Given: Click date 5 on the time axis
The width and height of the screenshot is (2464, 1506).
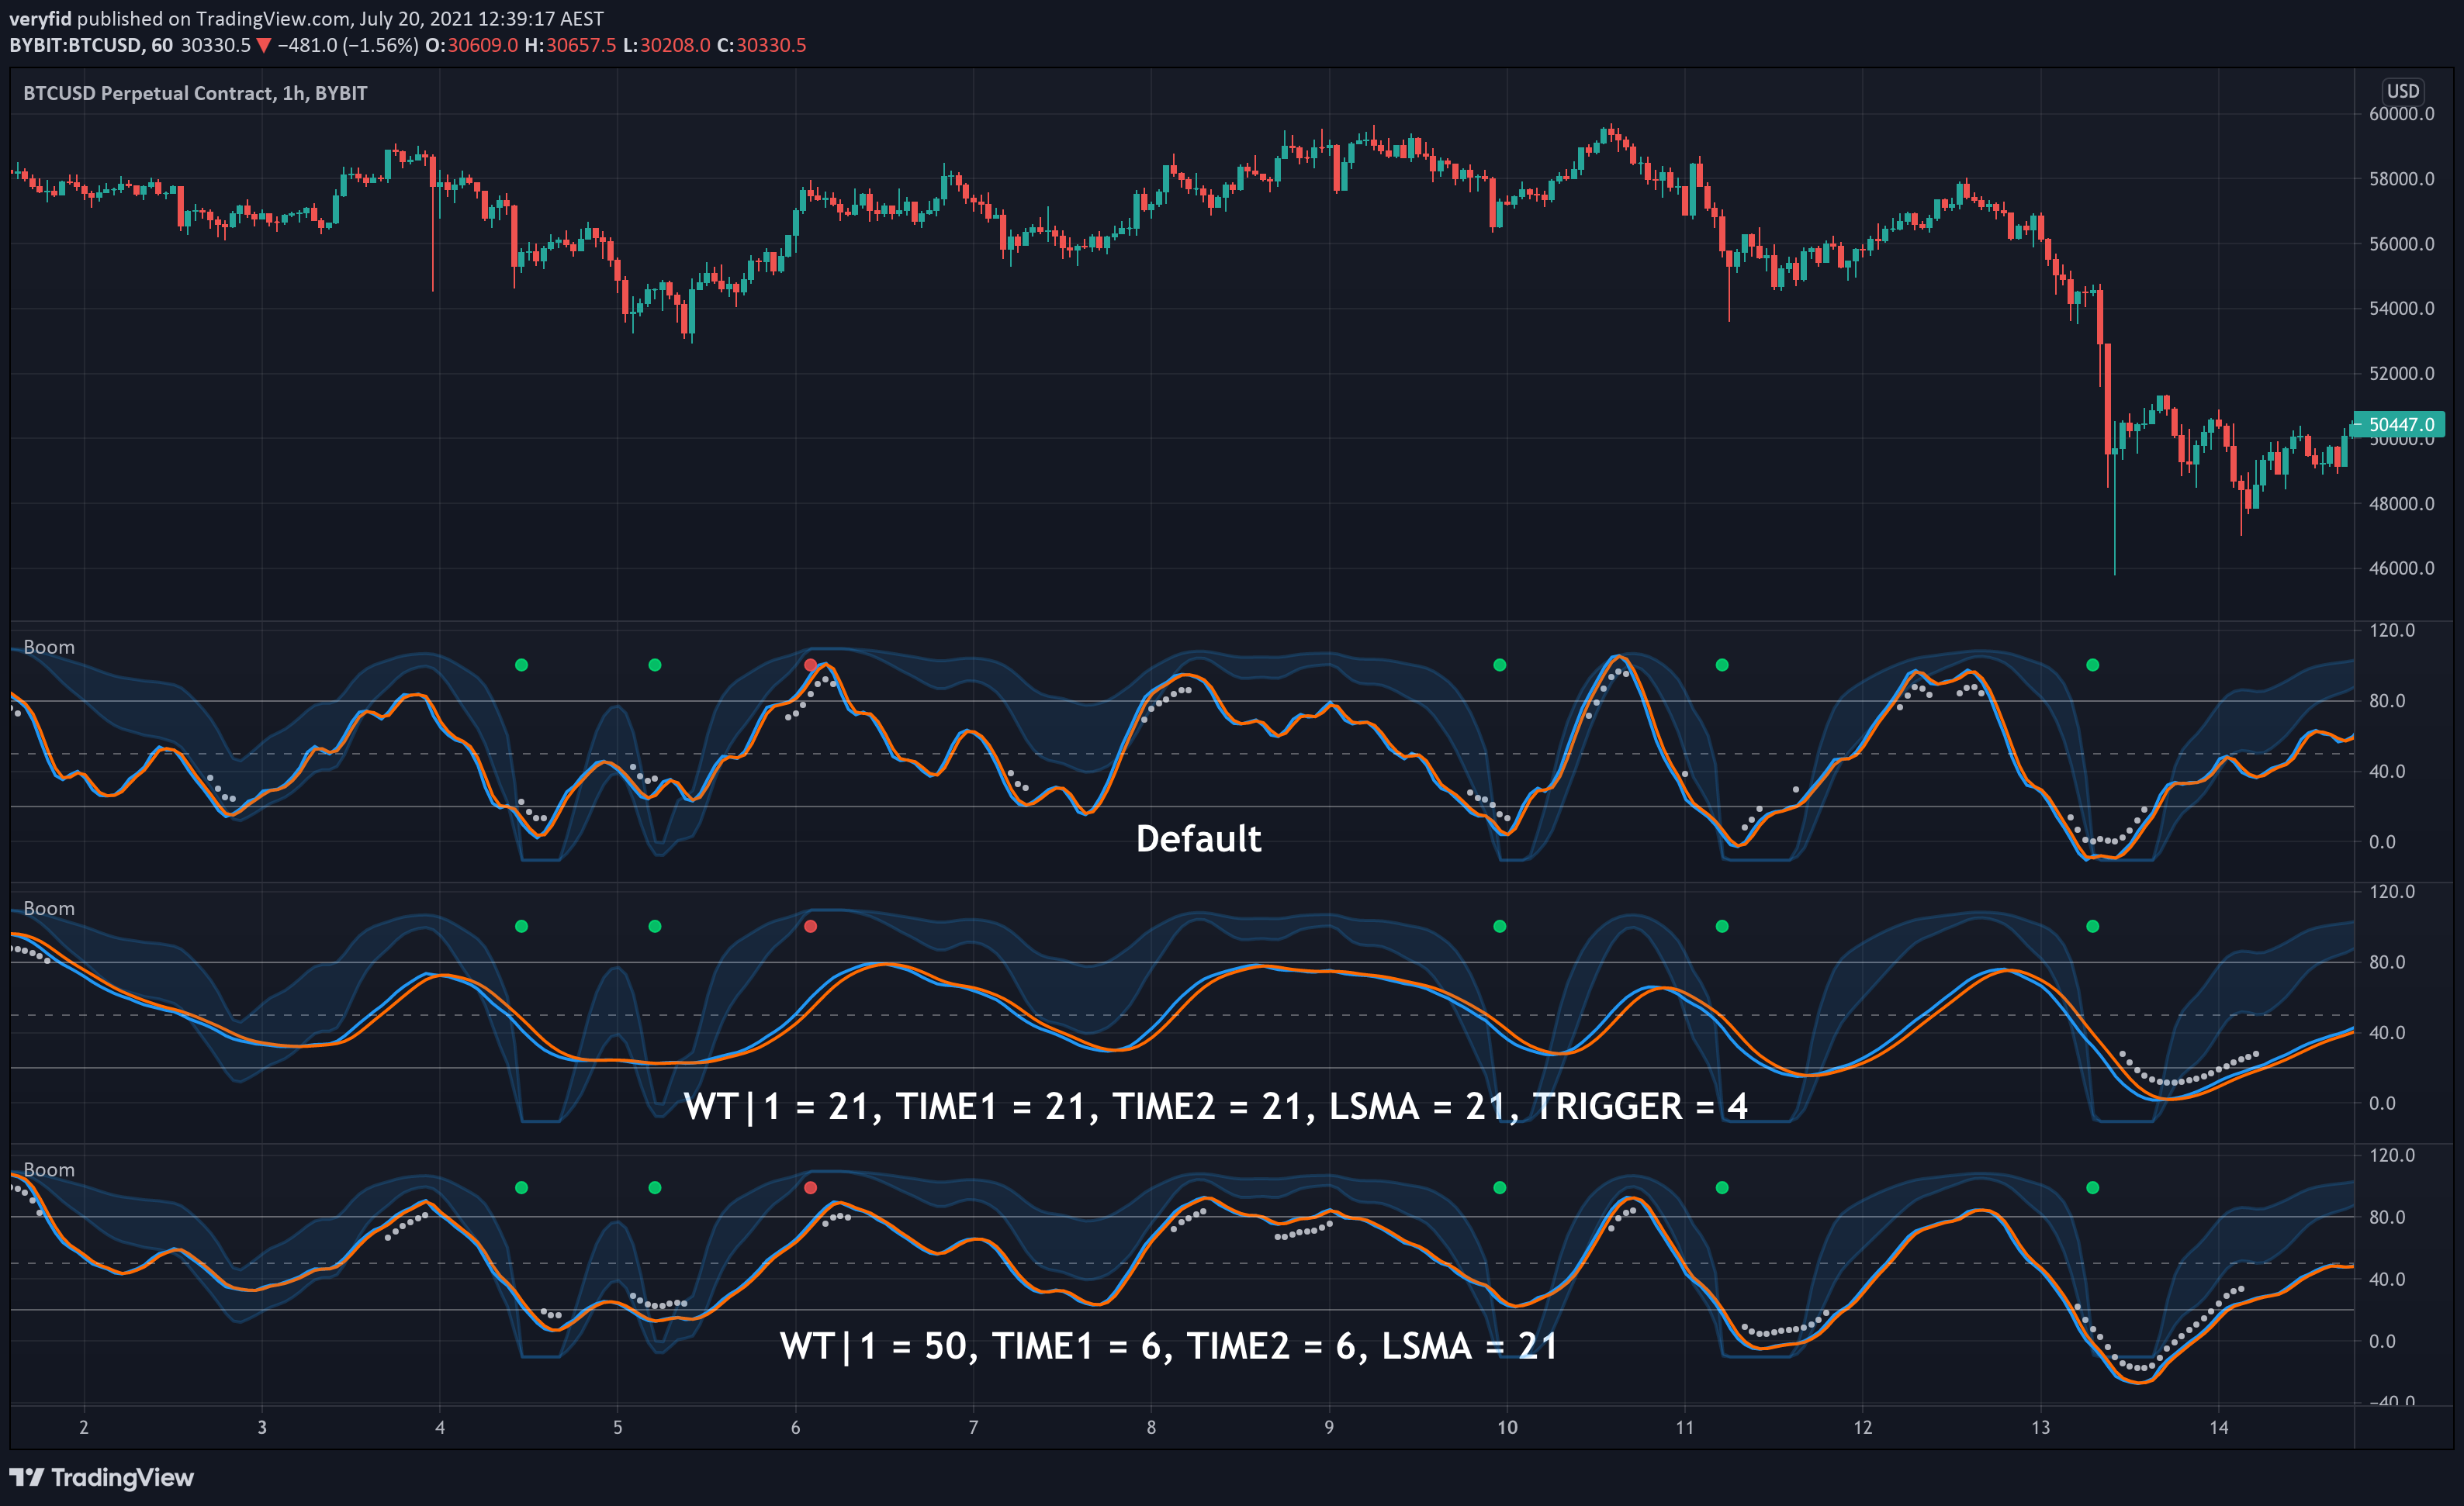Looking at the screenshot, I should click(x=618, y=1427).
